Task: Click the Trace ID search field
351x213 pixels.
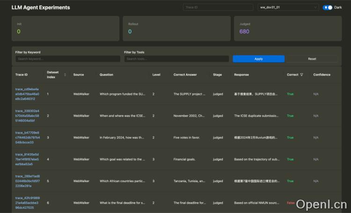Action: [218, 8]
